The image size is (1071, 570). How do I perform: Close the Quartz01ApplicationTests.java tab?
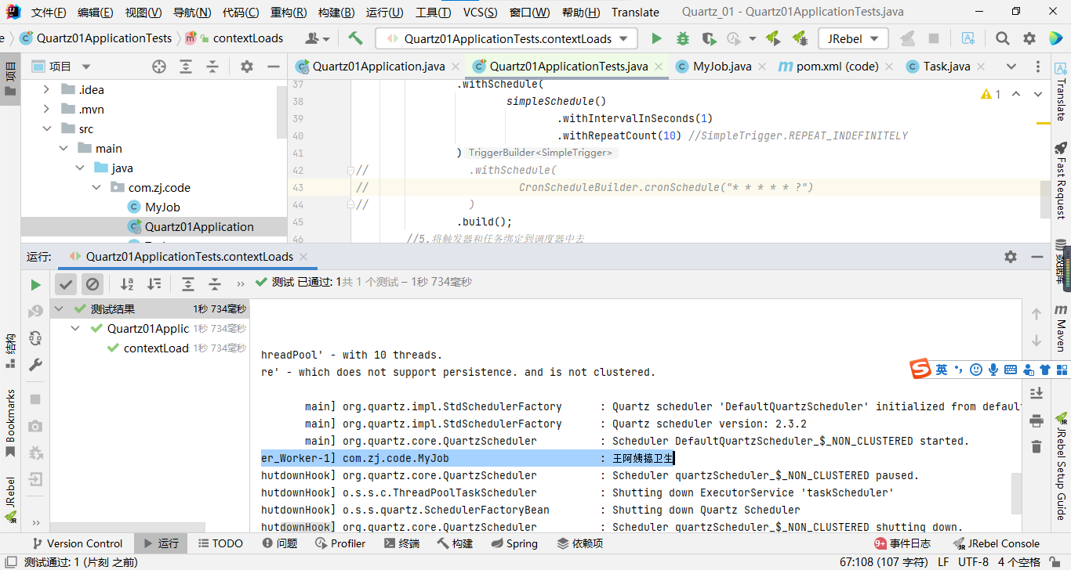658,67
